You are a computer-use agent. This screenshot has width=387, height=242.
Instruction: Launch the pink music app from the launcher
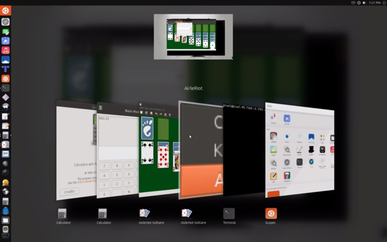(5, 50)
